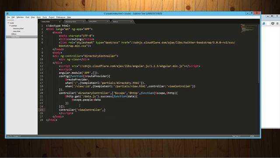Place cursor in the '<!doctype html>' line
Screen dimensions: 280x158
click(58, 26)
